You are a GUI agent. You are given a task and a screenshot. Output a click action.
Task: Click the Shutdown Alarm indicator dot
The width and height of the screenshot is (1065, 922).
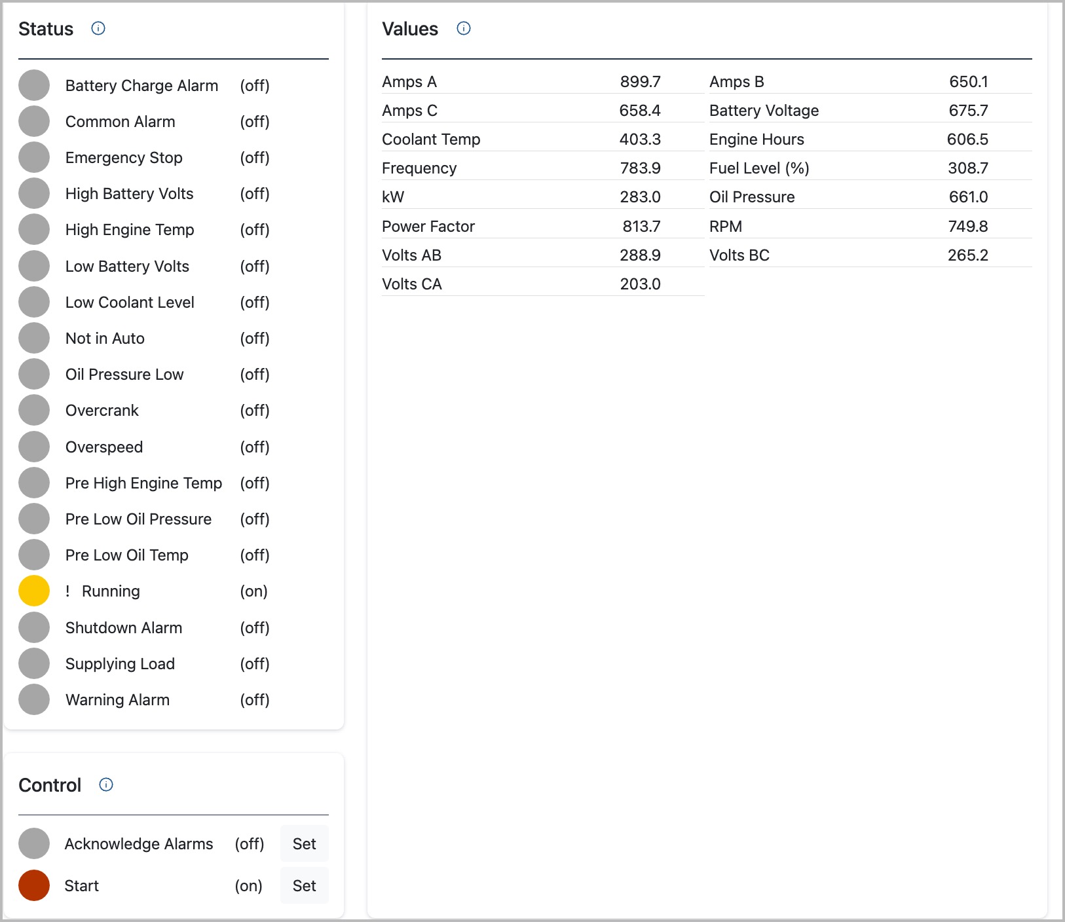point(34,627)
